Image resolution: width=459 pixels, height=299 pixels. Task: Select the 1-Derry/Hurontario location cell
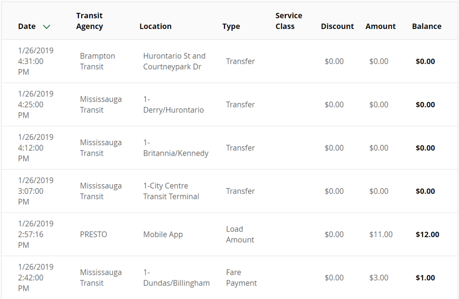pos(173,105)
